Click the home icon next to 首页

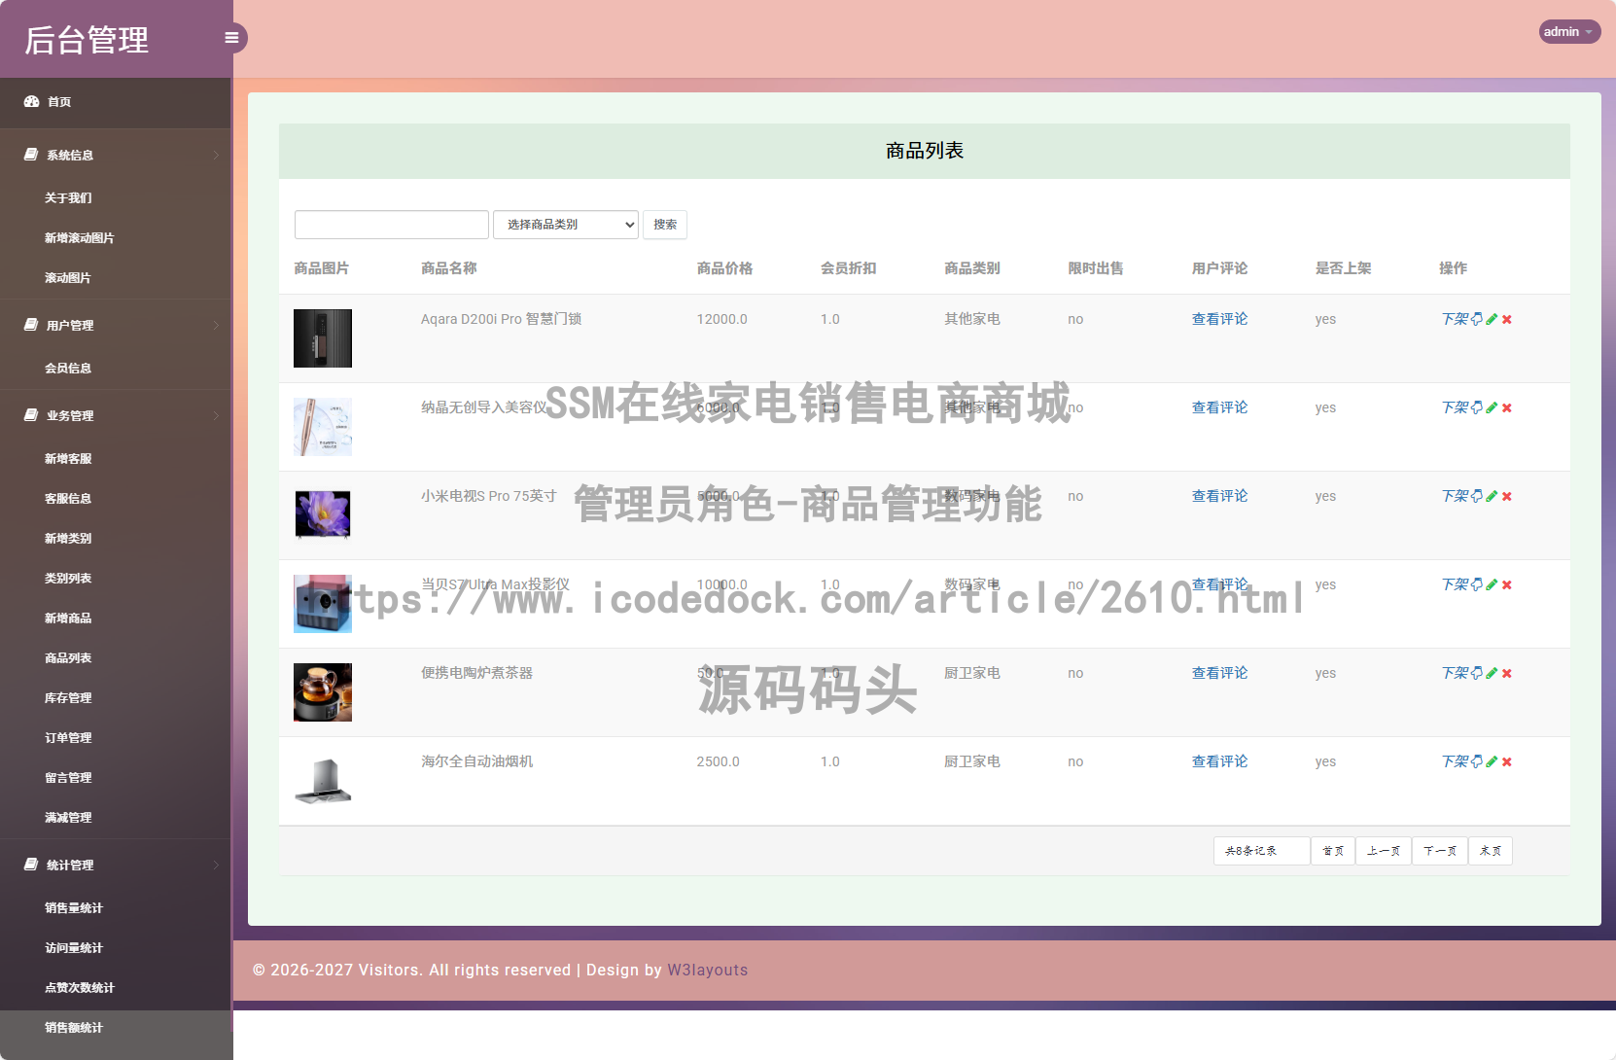click(29, 101)
